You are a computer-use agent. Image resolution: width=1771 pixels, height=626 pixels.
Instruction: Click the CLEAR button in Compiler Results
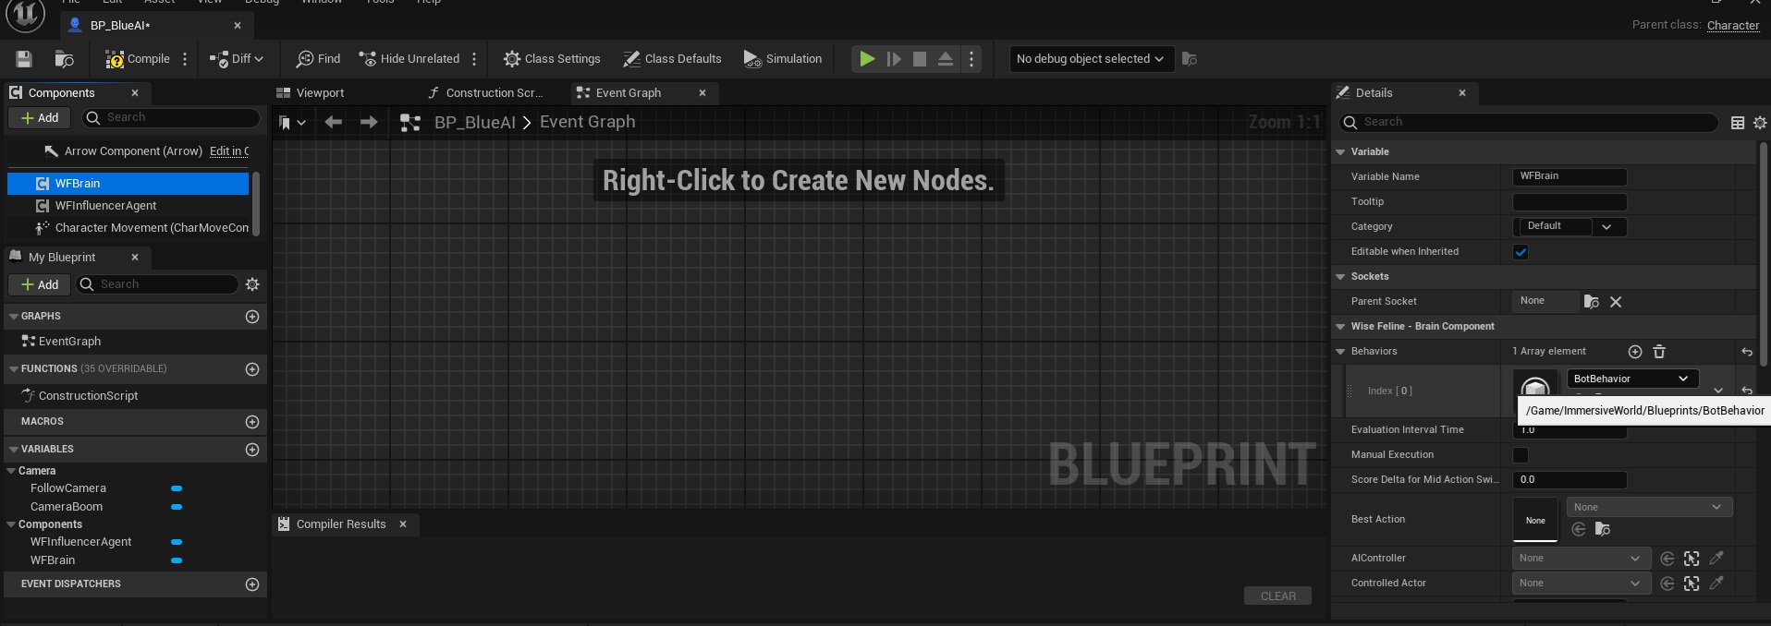pos(1277,596)
